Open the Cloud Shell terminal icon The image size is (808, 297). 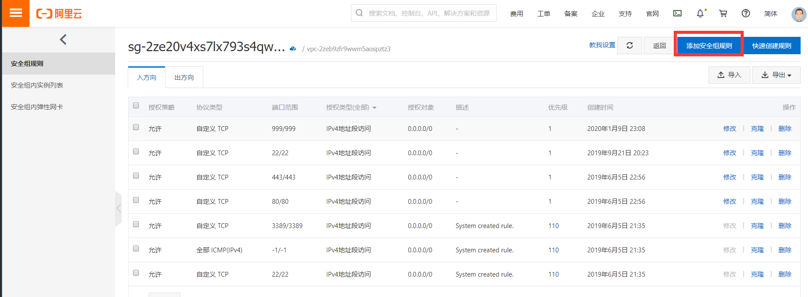pyautogui.click(x=677, y=13)
